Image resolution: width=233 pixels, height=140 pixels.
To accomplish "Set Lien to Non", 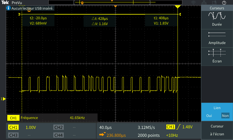I will (225, 116).
